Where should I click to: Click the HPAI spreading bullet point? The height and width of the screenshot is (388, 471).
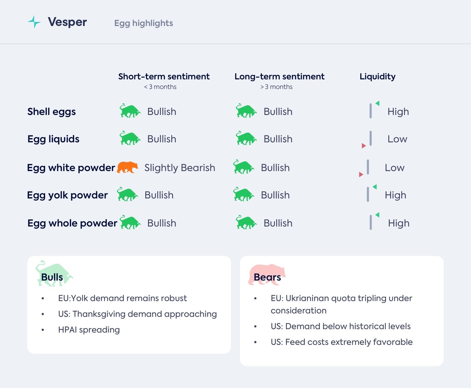point(89,330)
